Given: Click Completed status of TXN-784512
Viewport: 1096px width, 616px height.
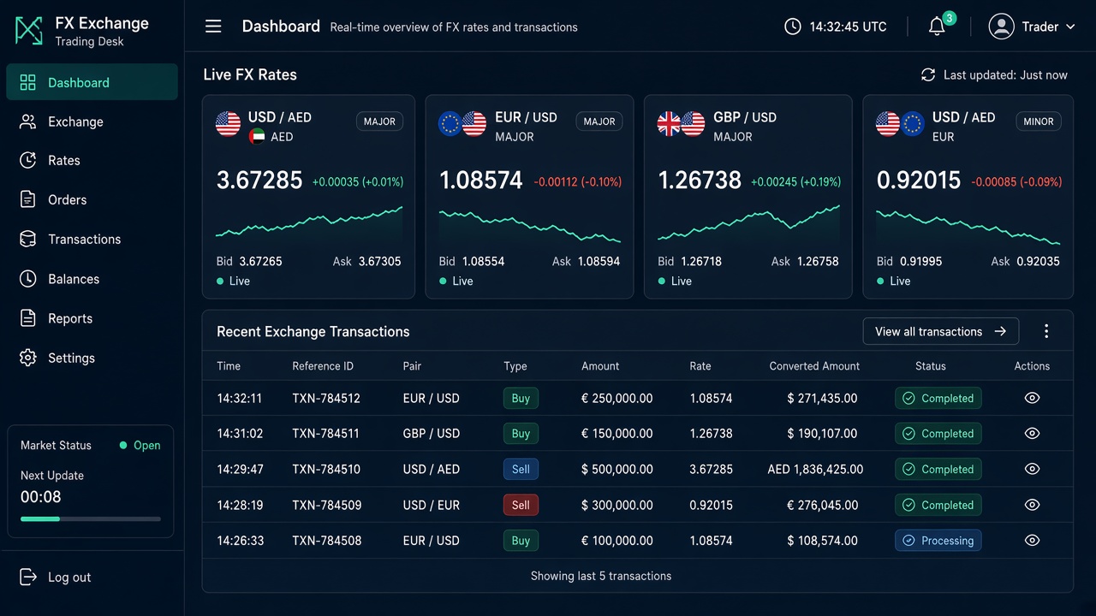Looking at the screenshot, I should coord(938,398).
